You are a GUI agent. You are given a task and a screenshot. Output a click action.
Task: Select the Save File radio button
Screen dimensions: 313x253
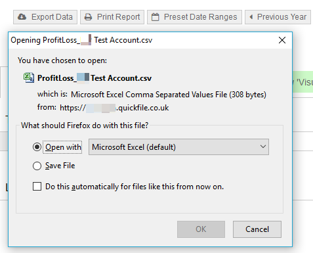(x=37, y=166)
